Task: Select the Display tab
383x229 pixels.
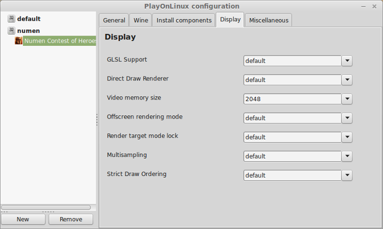Action: click(x=230, y=20)
